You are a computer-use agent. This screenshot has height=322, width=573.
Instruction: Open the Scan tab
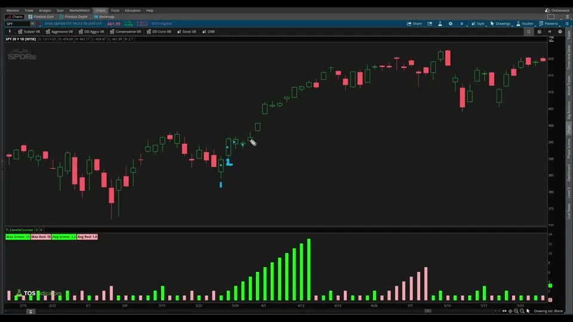(x=60, y=11)
